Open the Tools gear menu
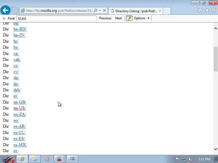The image size is (218, 163). (214, 10)
